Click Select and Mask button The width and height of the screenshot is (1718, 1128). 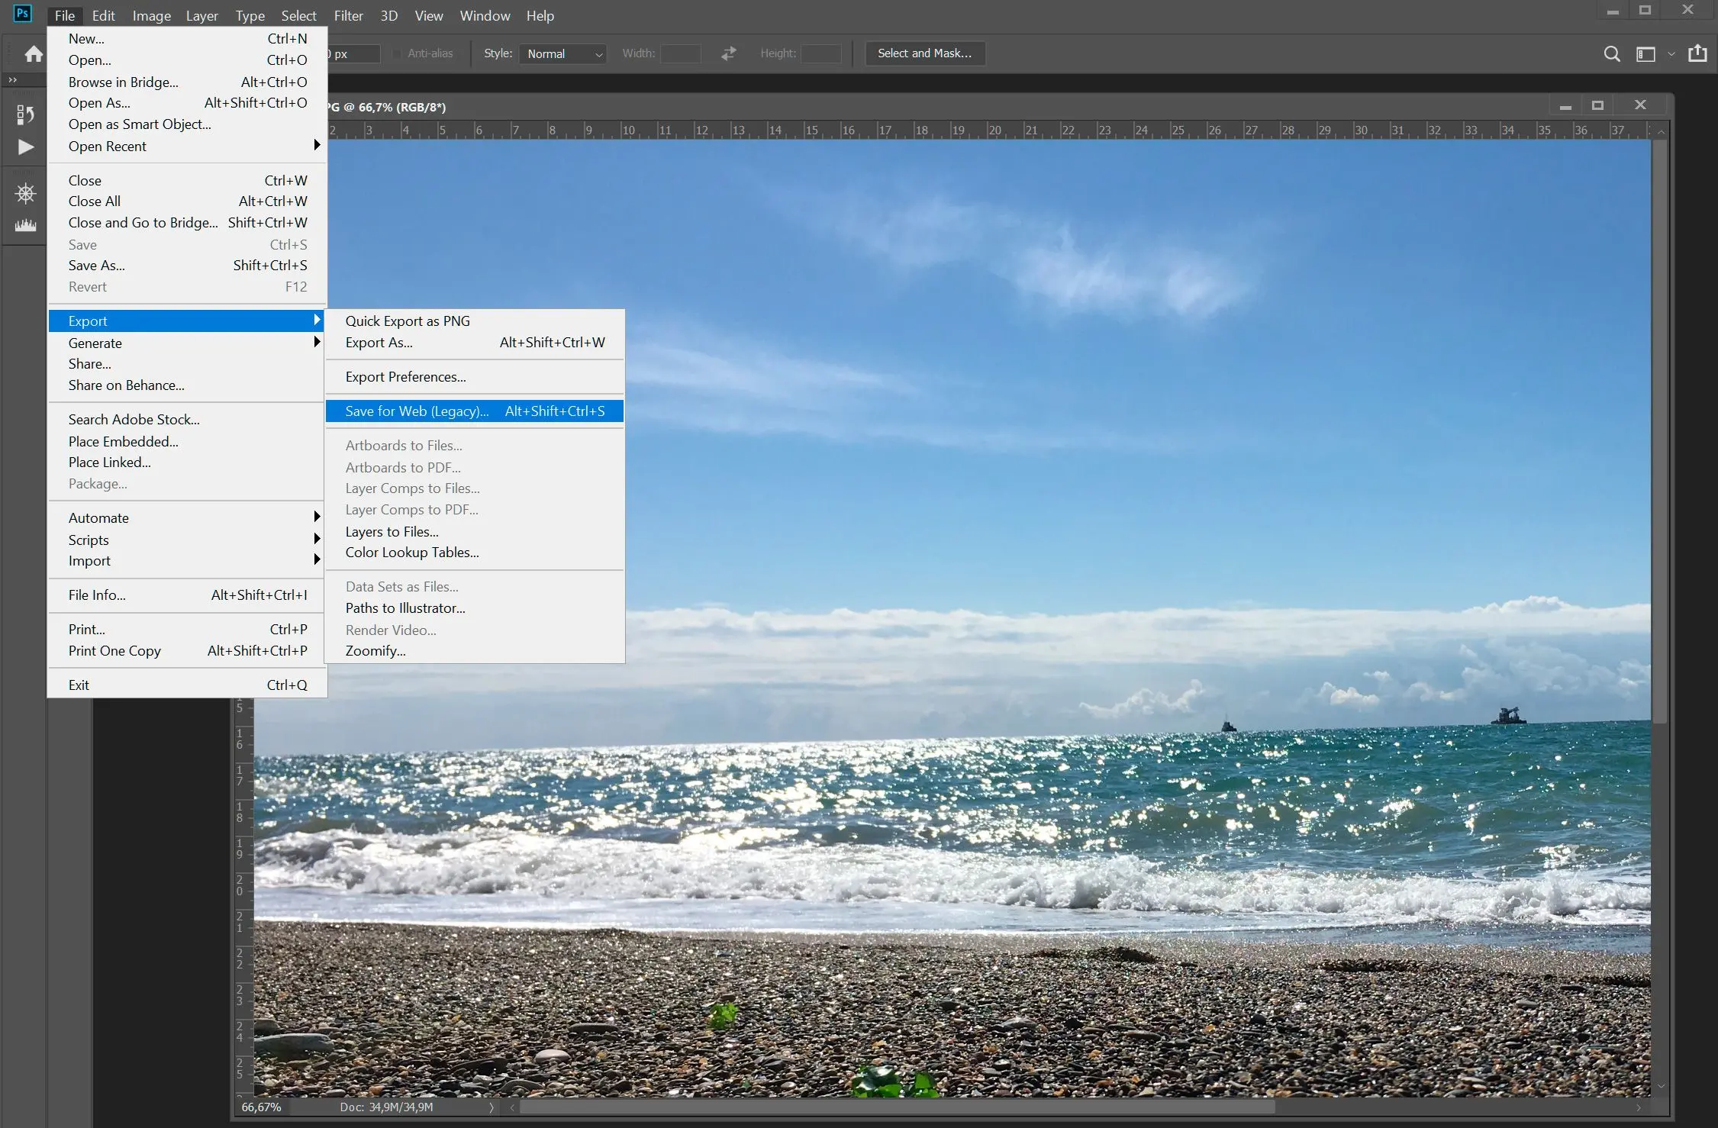point(923,53)
